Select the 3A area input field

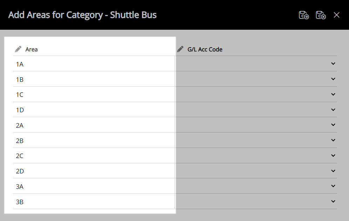(94, 186)
